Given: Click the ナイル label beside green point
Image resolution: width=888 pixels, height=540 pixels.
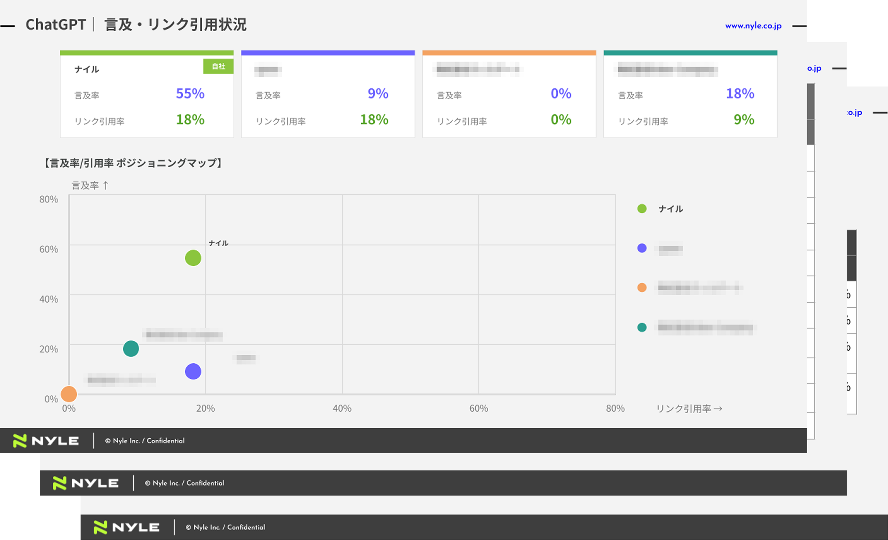Looking at the screenshot, I should pos(218,243).
